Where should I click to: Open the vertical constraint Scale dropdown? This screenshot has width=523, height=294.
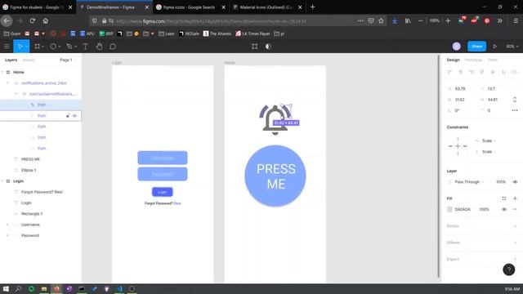489,152
